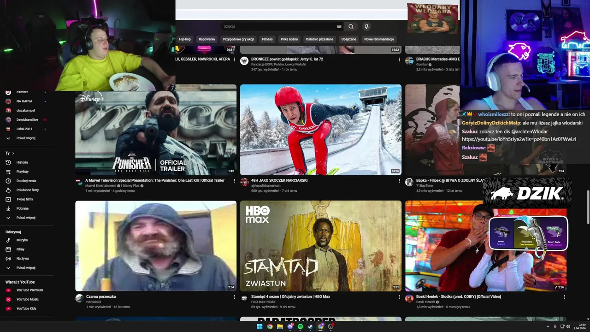This screenshot has height=332, width=590.
Task: Open the Na żywo live category
Action: pyautogui.click(x=22, y=259)
